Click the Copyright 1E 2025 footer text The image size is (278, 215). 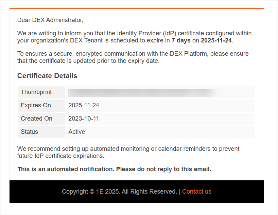(x=119, y=192)
